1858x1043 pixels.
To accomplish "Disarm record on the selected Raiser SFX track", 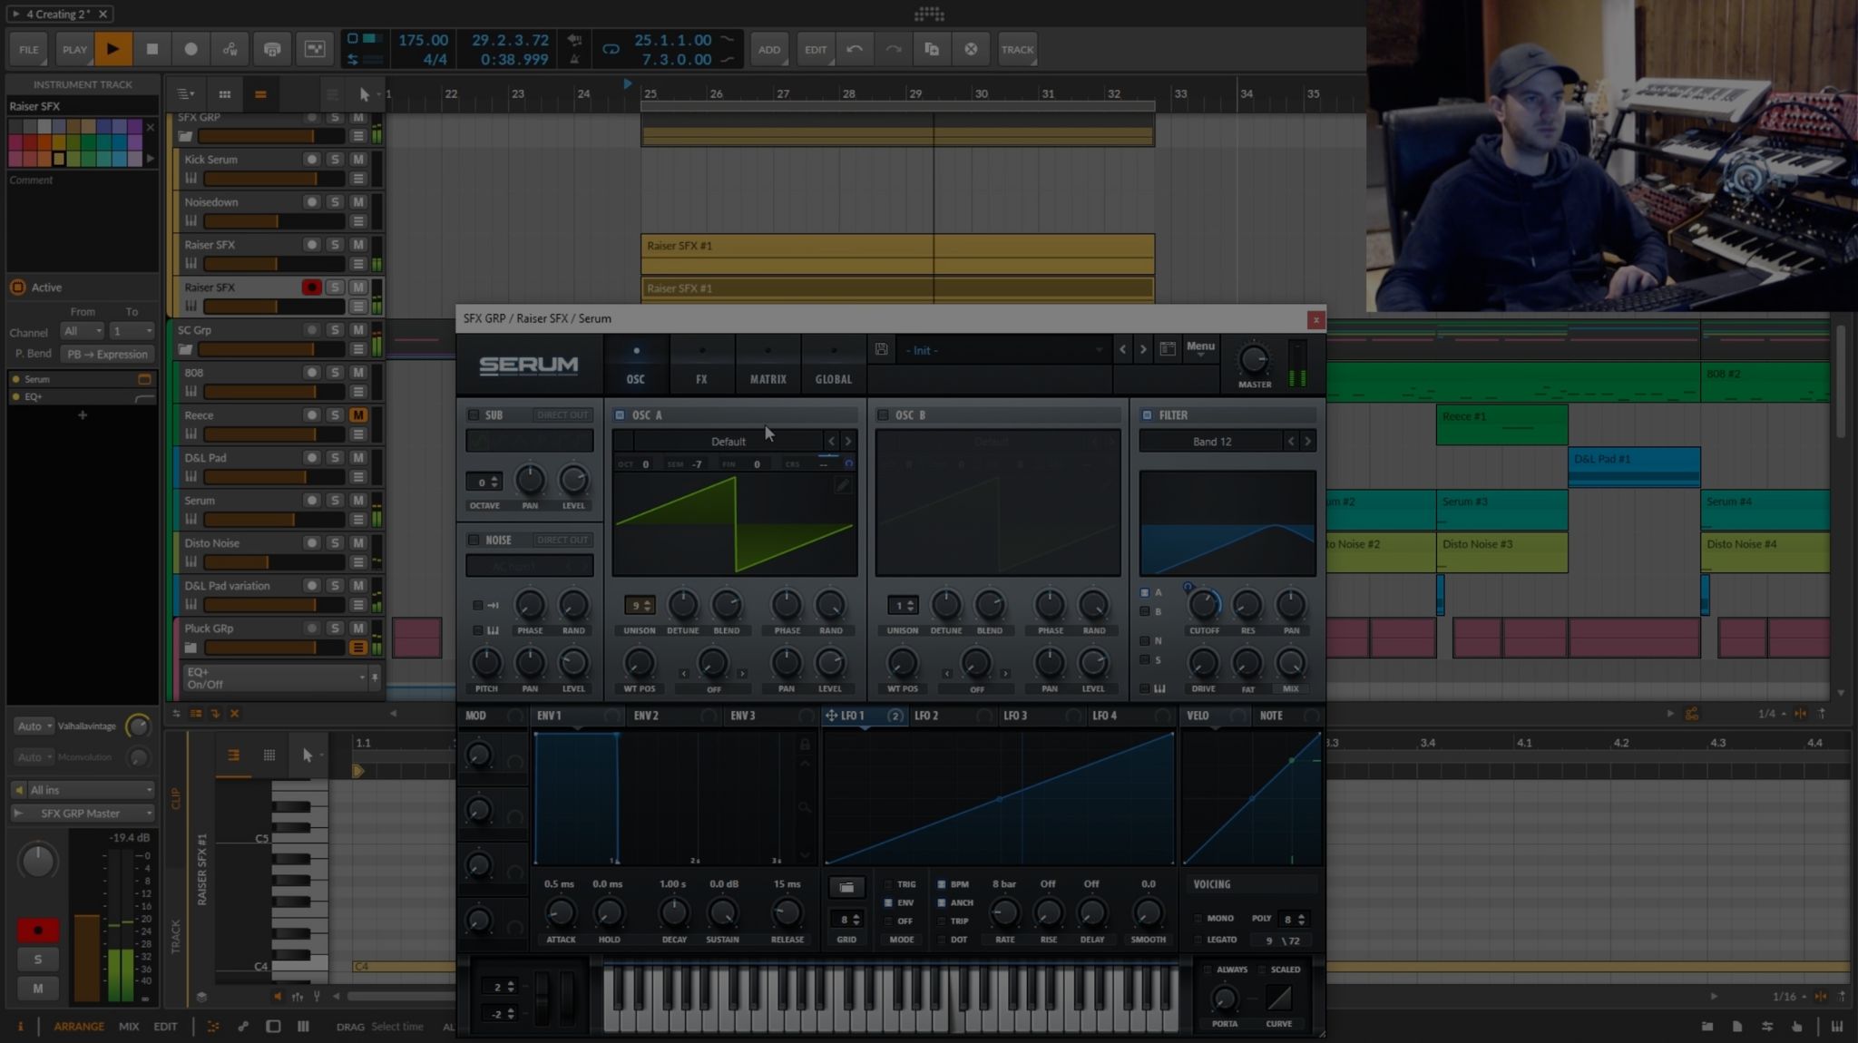I will pos(311,288).
